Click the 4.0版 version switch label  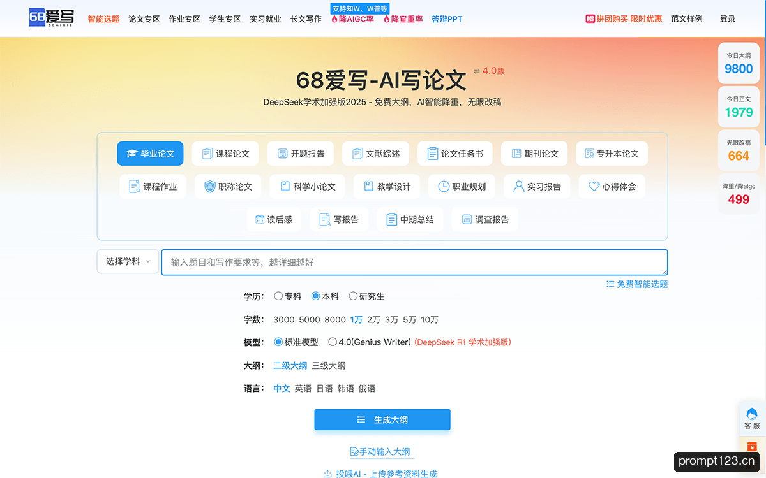tap(489, 71)
